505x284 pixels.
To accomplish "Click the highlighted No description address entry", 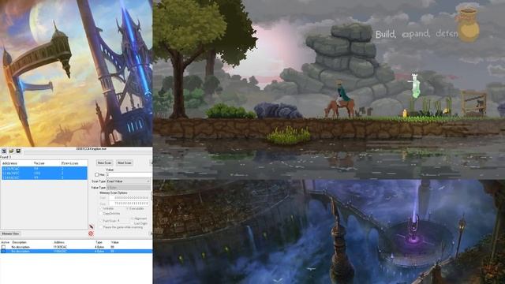I will [76, 251].
